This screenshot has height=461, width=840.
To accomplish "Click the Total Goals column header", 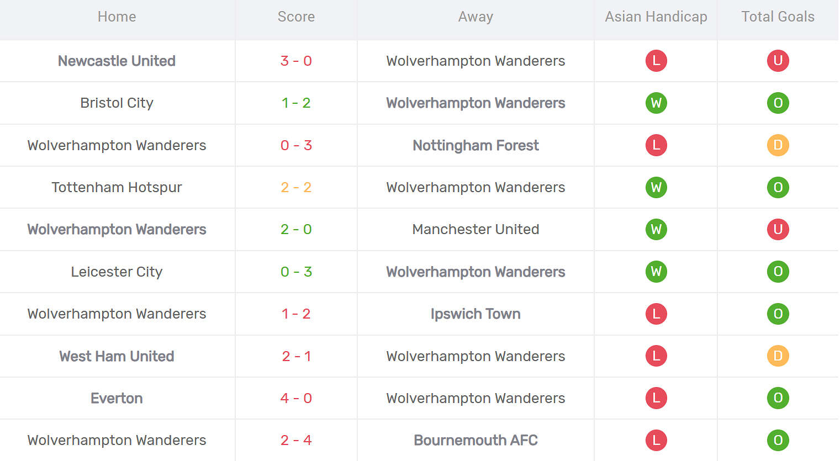I will click(778, 17).
